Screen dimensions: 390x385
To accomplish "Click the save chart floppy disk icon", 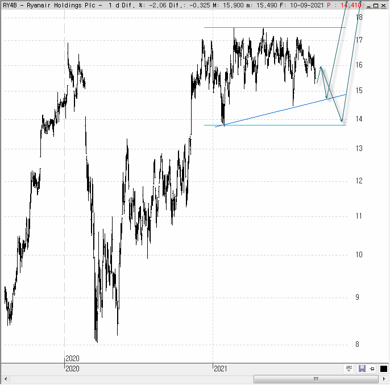I will pos(362,369).
